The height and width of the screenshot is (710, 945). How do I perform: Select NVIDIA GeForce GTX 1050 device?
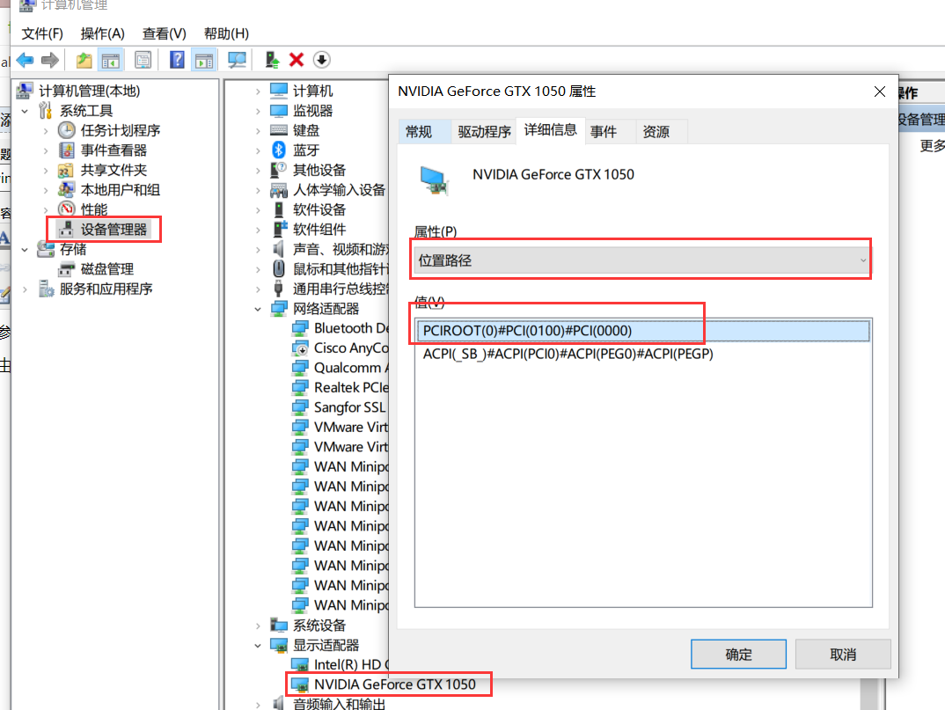[394, 684]
